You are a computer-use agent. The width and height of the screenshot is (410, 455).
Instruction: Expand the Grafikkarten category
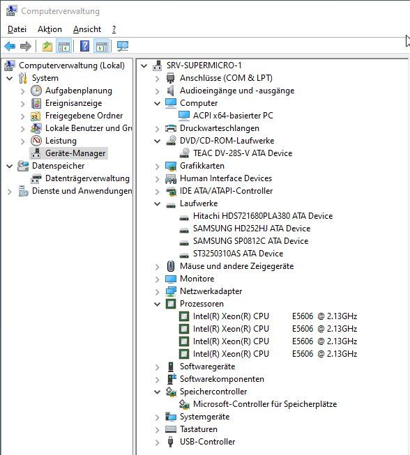pyautogui.click(x=157, y=167)
